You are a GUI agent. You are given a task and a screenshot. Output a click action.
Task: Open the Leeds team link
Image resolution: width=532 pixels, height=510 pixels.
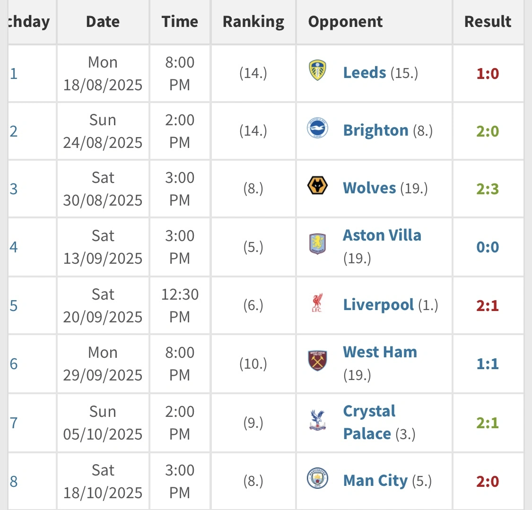click(365, 73)
